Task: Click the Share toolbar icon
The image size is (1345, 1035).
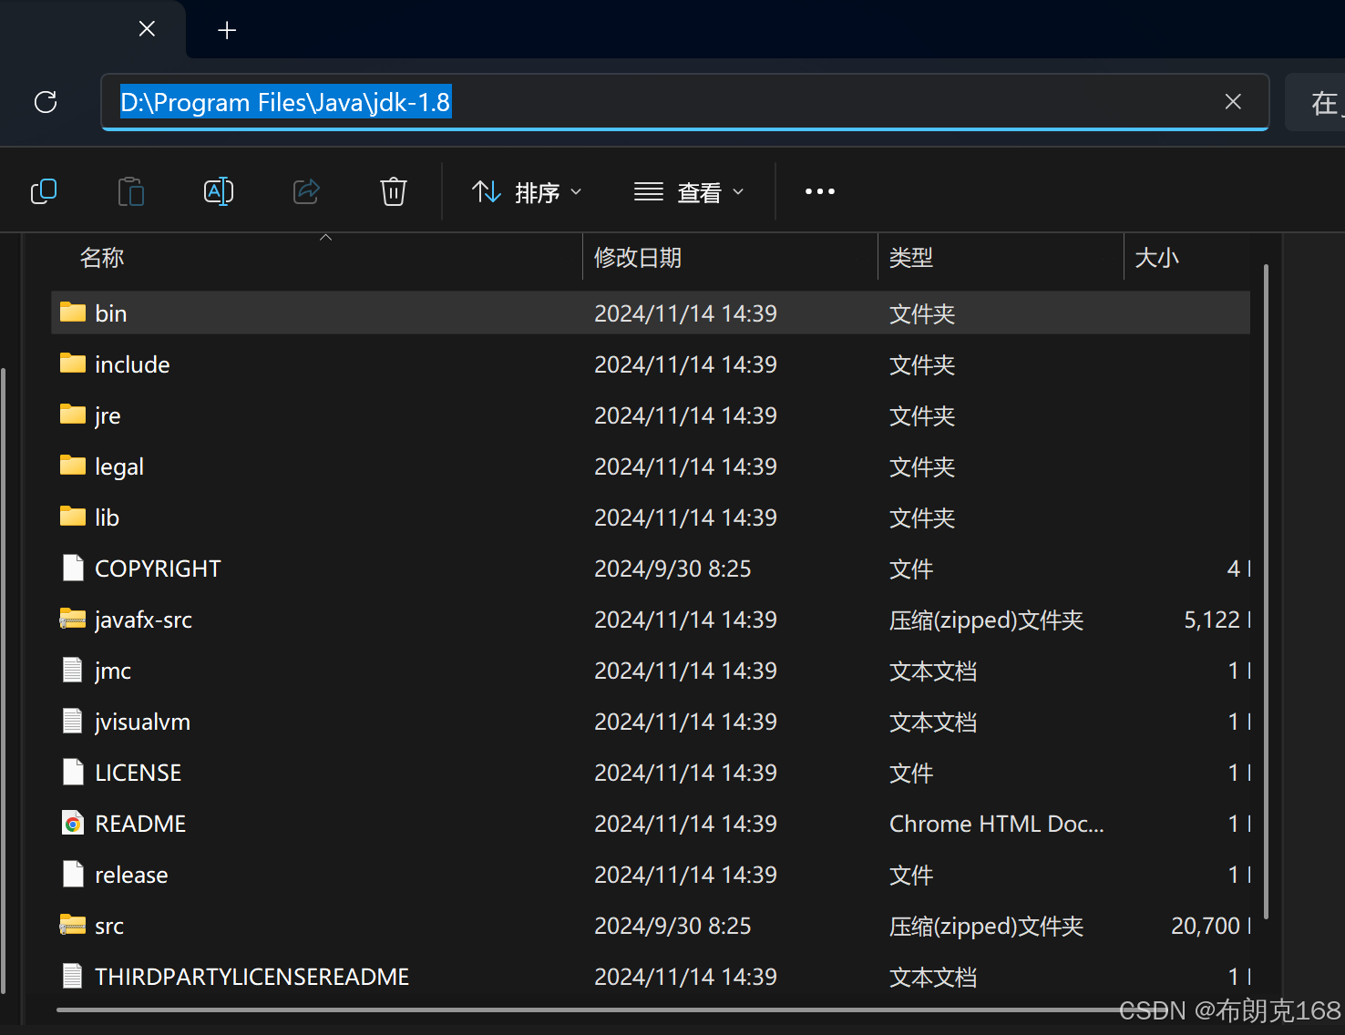Action: pyautogui.click(x=306, y=191)
